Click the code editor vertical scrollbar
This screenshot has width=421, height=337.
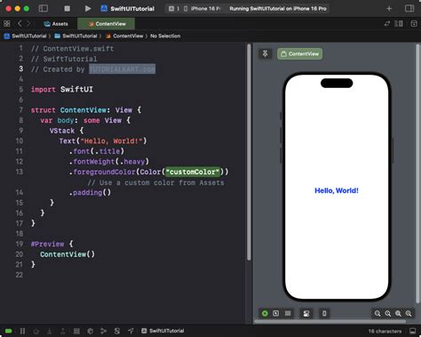pyautogui.click(x=249, y=152)
